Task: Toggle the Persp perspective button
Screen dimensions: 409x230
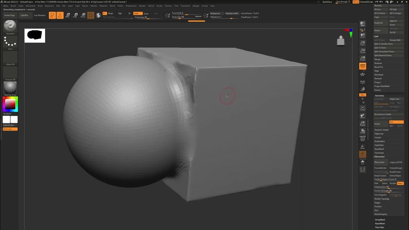Action: (x=362, y=66)
